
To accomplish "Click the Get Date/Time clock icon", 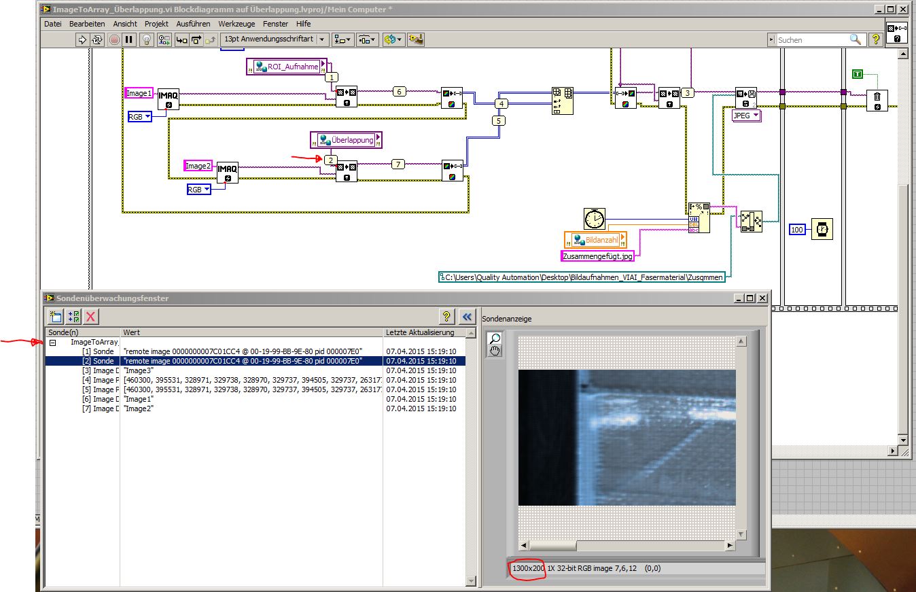I will [x=594, y=219].
